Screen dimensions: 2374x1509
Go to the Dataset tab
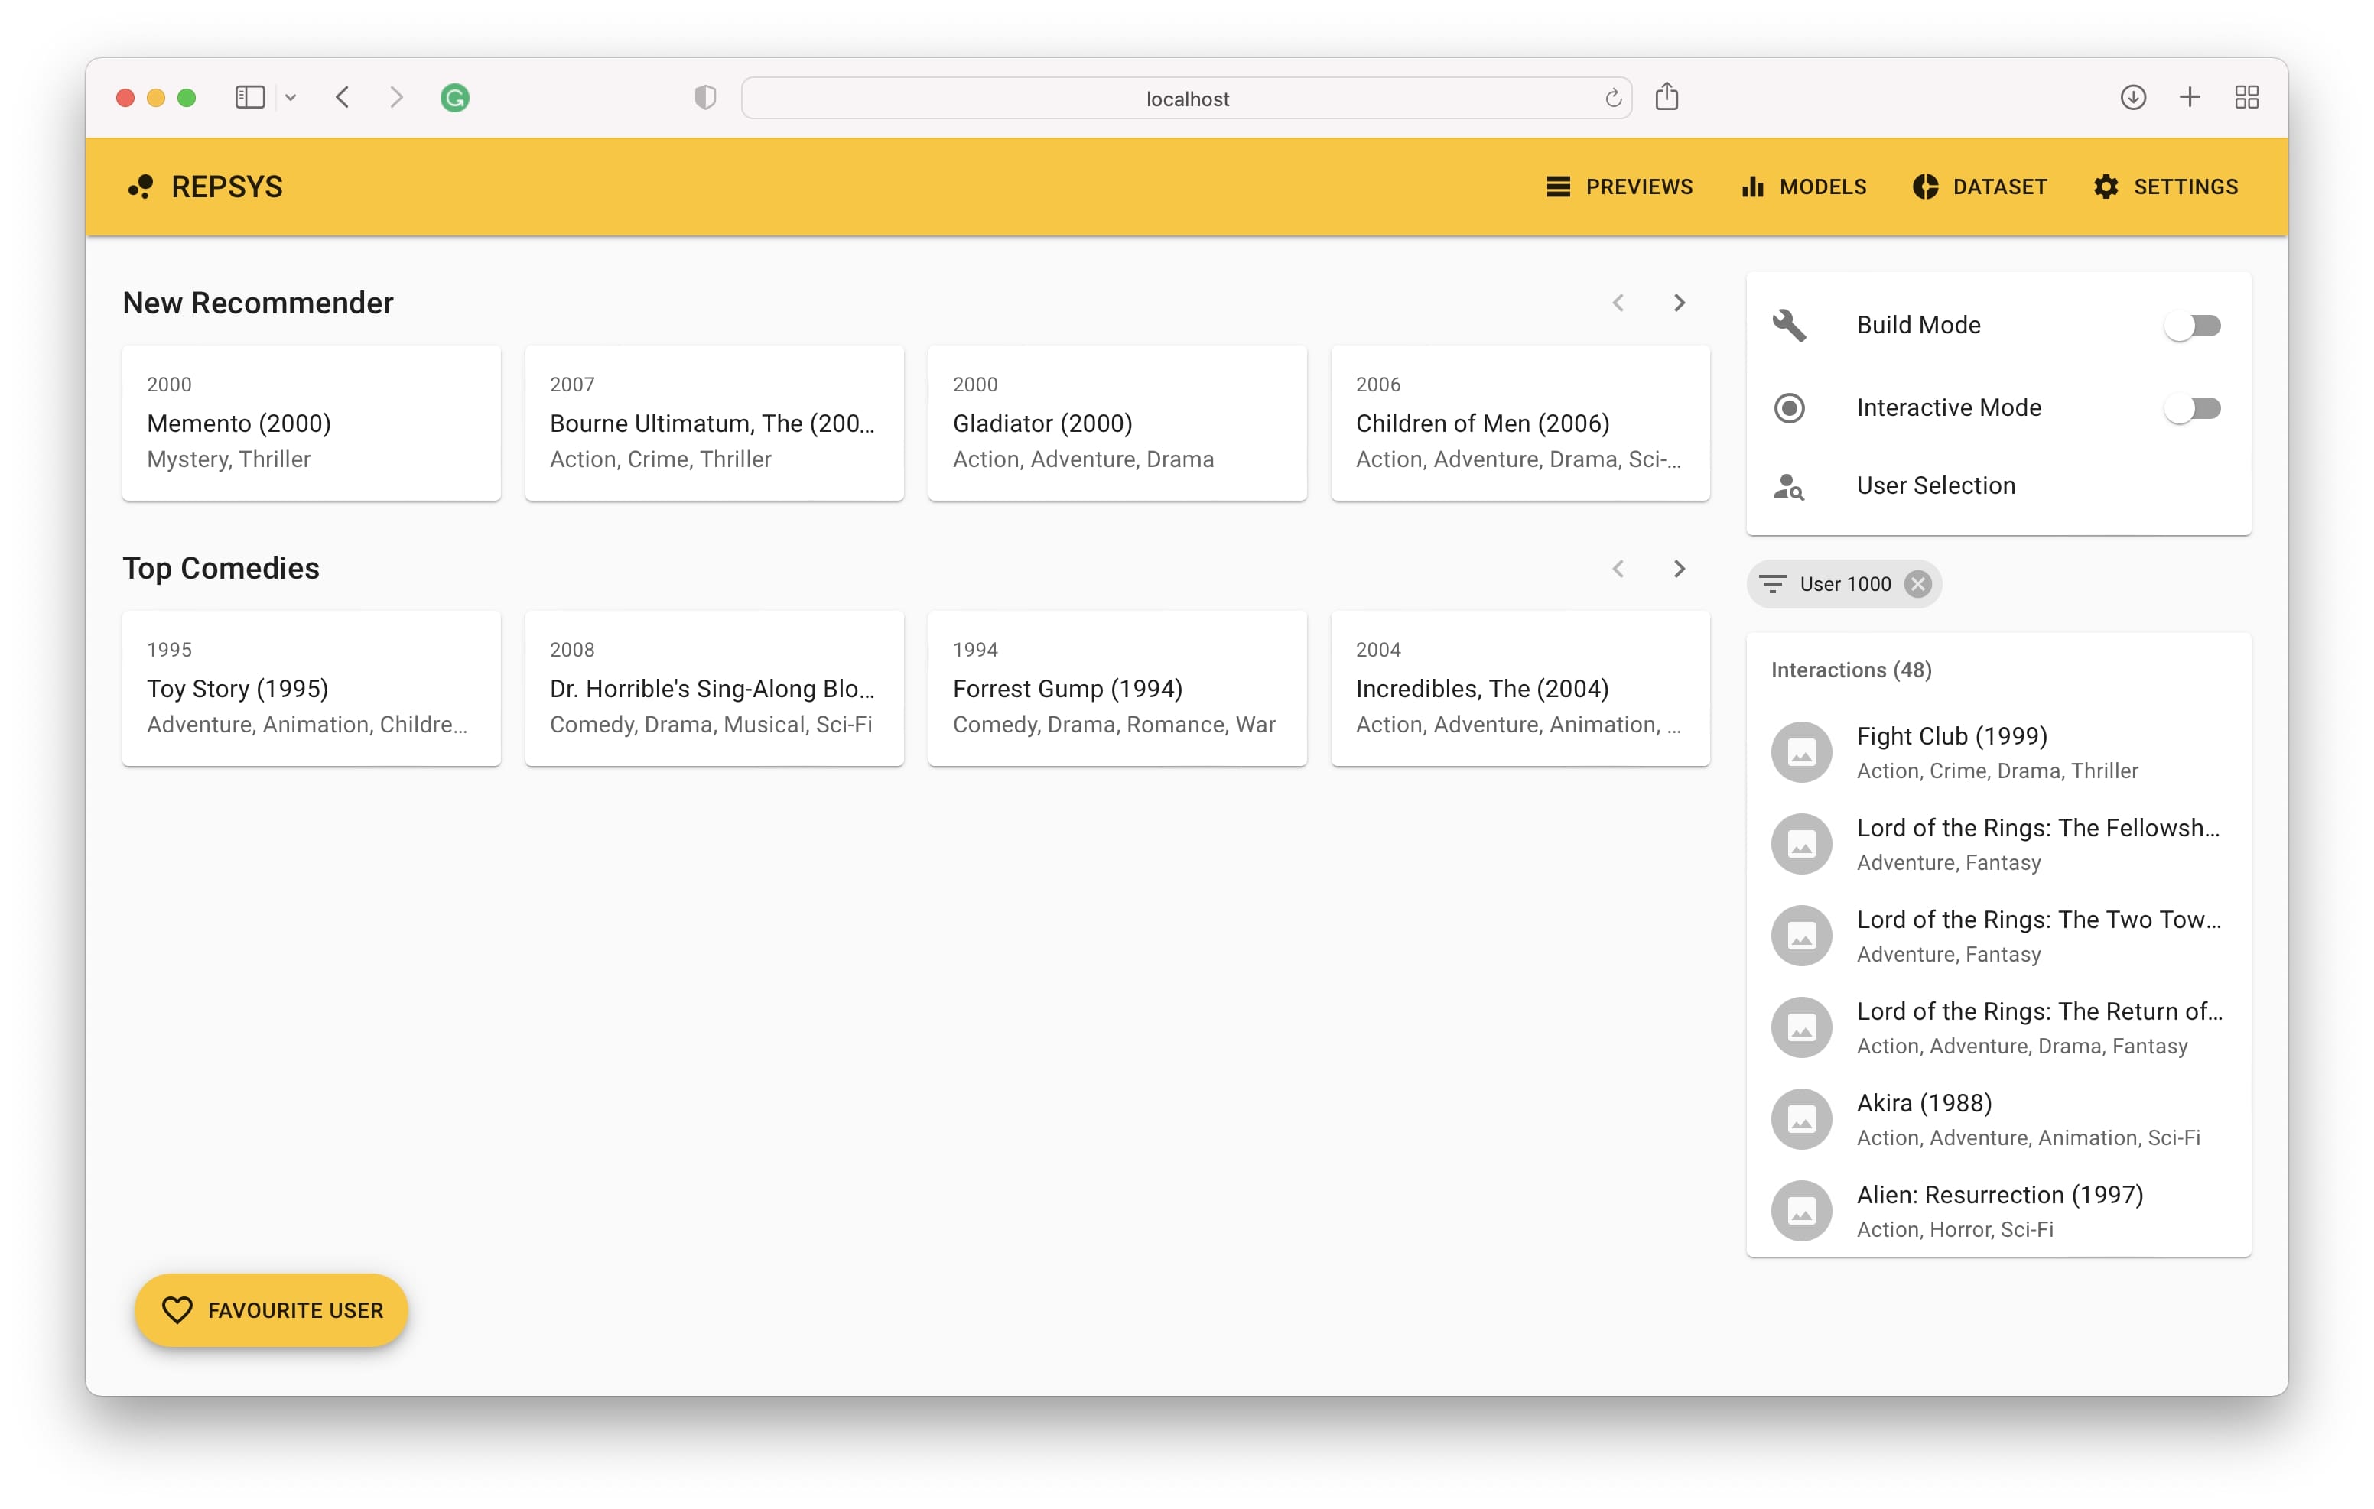pyautogui.click(x=1981, y=187)
